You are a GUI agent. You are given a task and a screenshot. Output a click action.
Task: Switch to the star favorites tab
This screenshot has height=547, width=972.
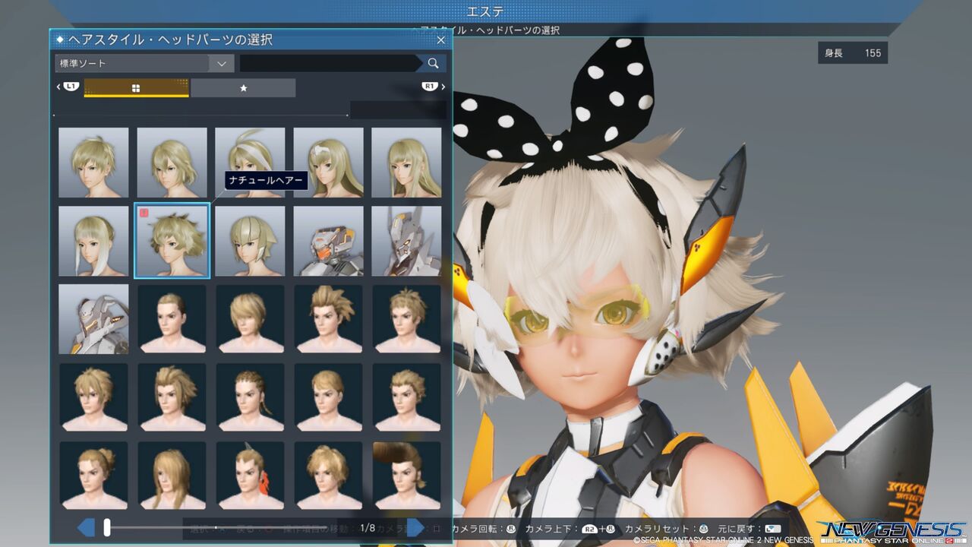pos(243,88)
